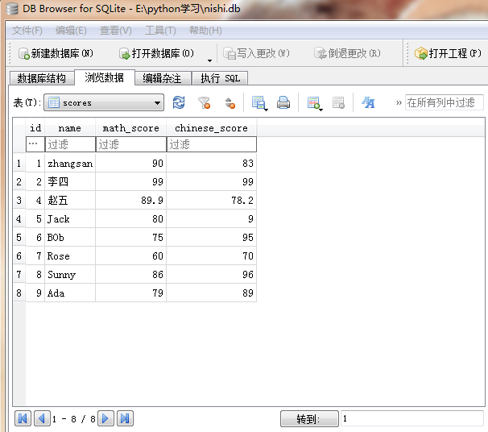Screen dimensions: 488x432
Task: Sort by the math_score column header
Action: point(131,128)
